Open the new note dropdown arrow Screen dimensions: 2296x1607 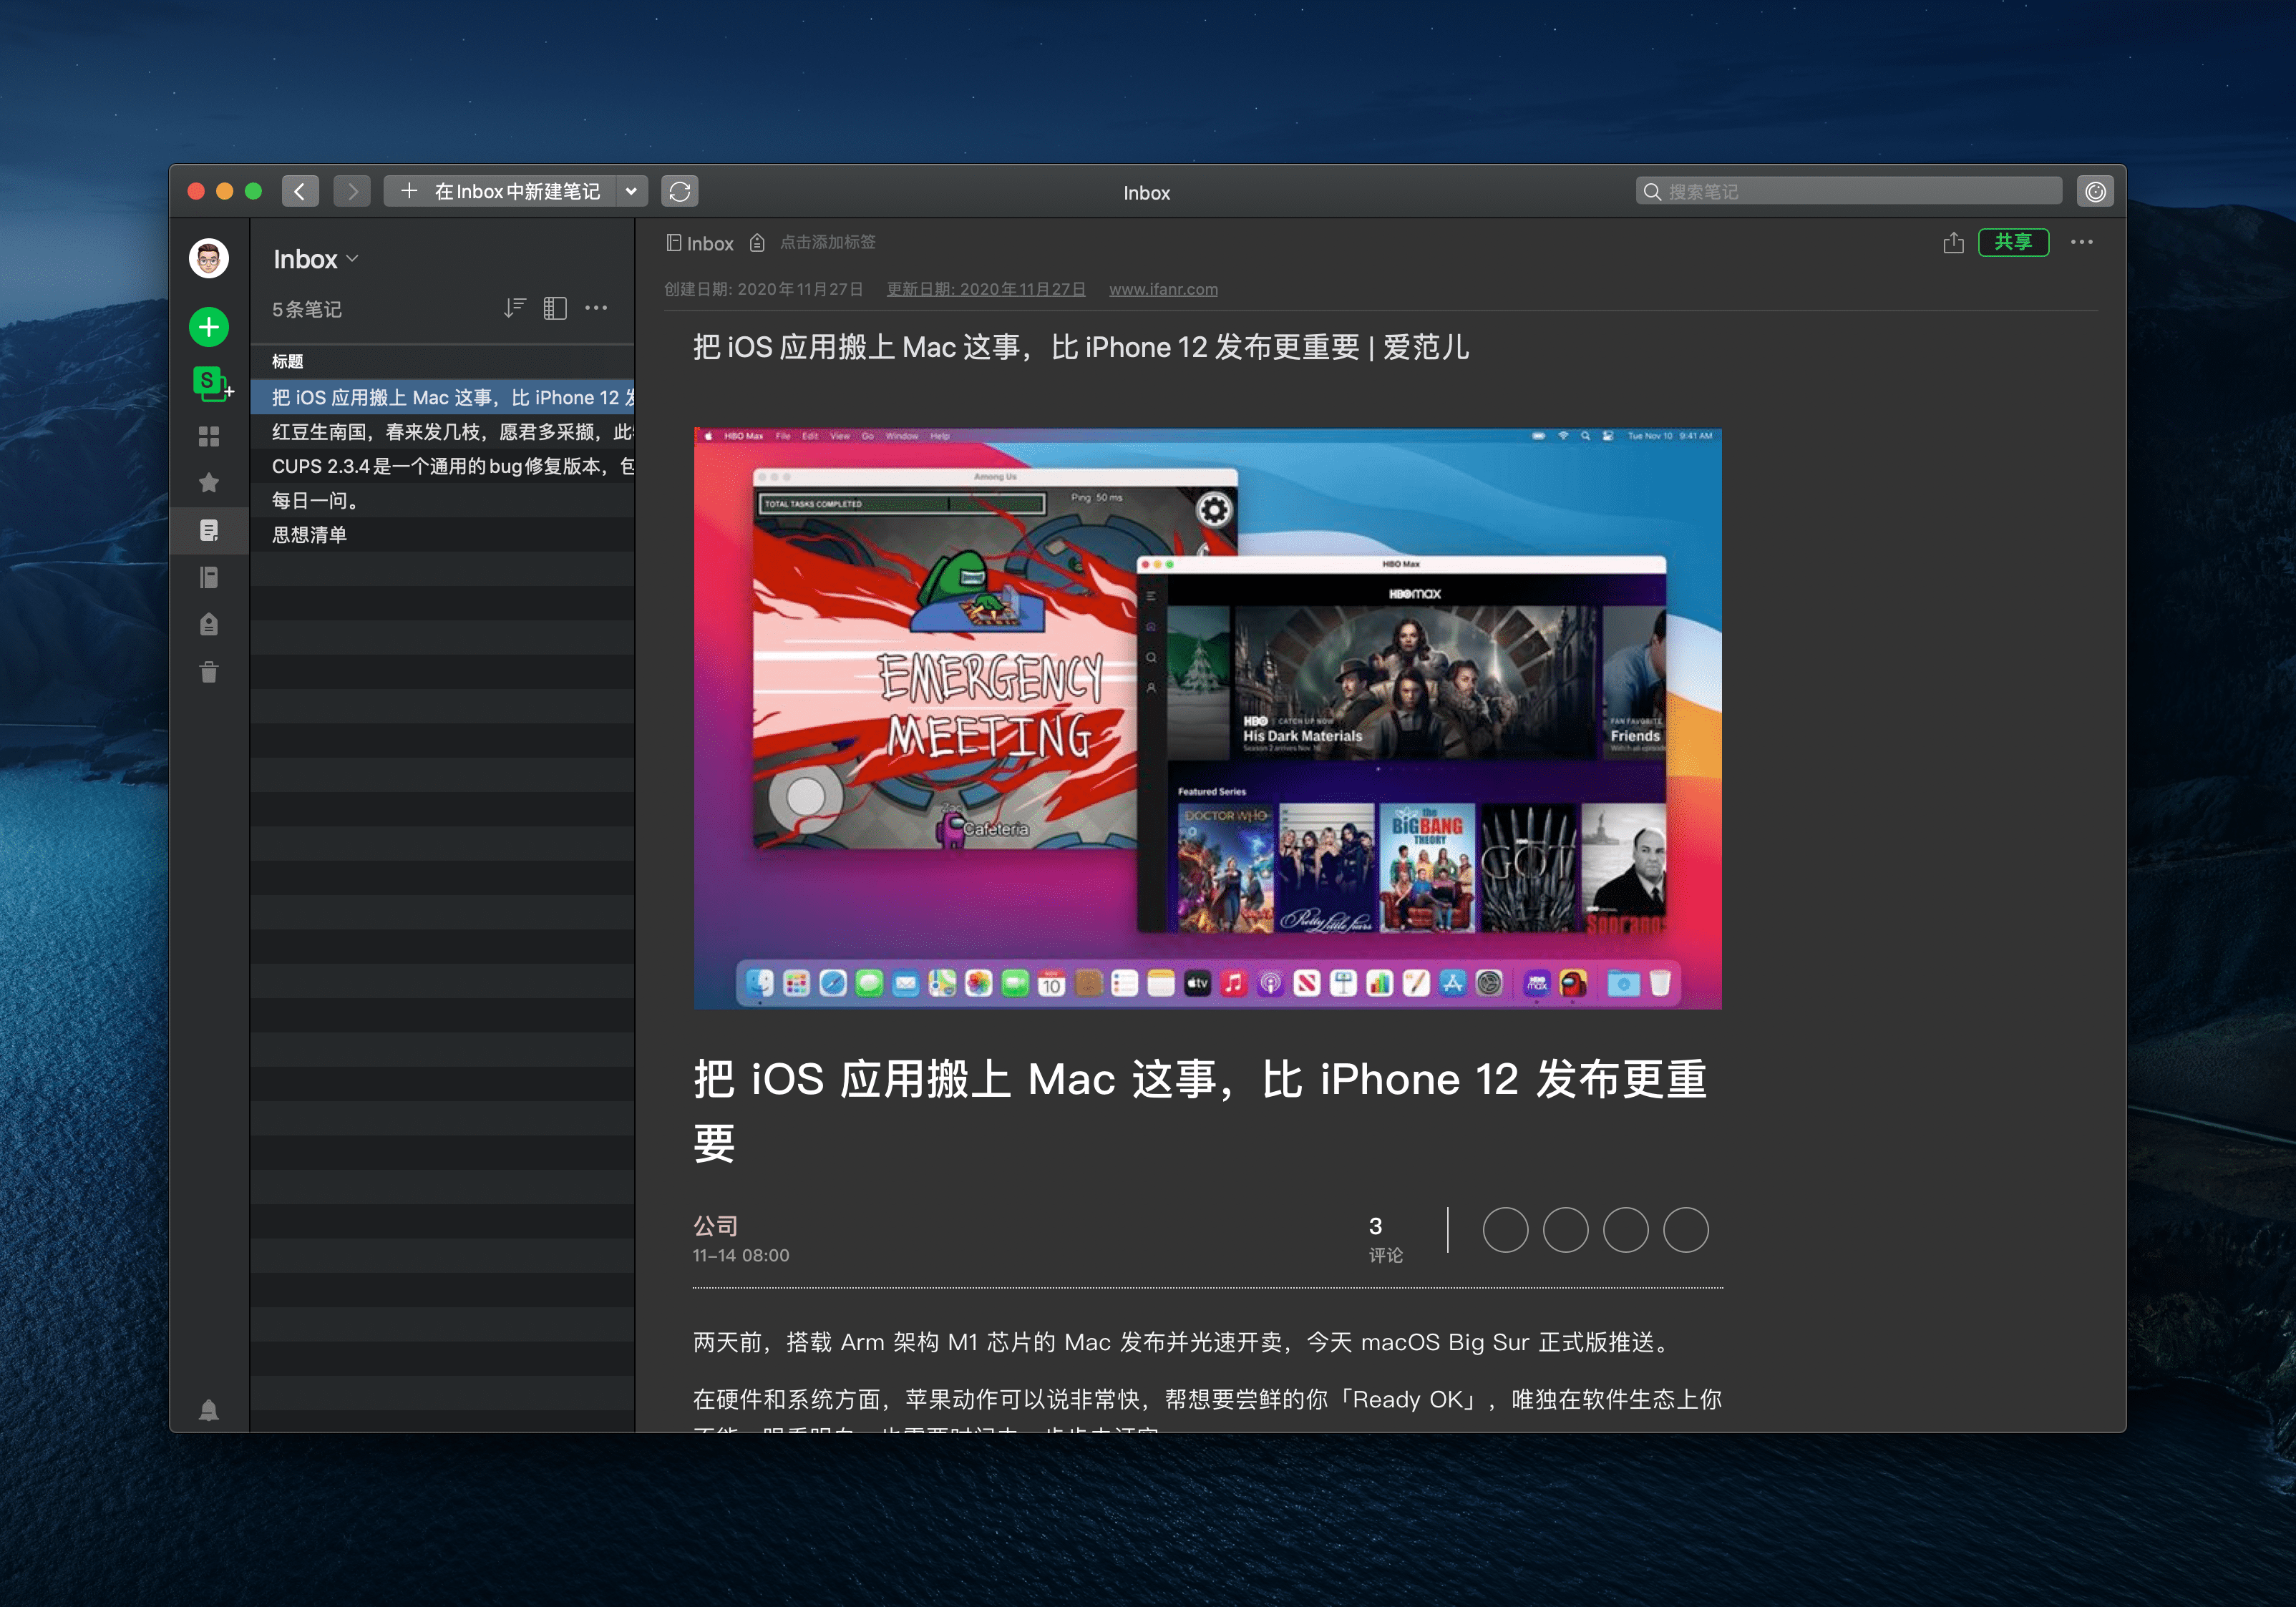point(631,191)
